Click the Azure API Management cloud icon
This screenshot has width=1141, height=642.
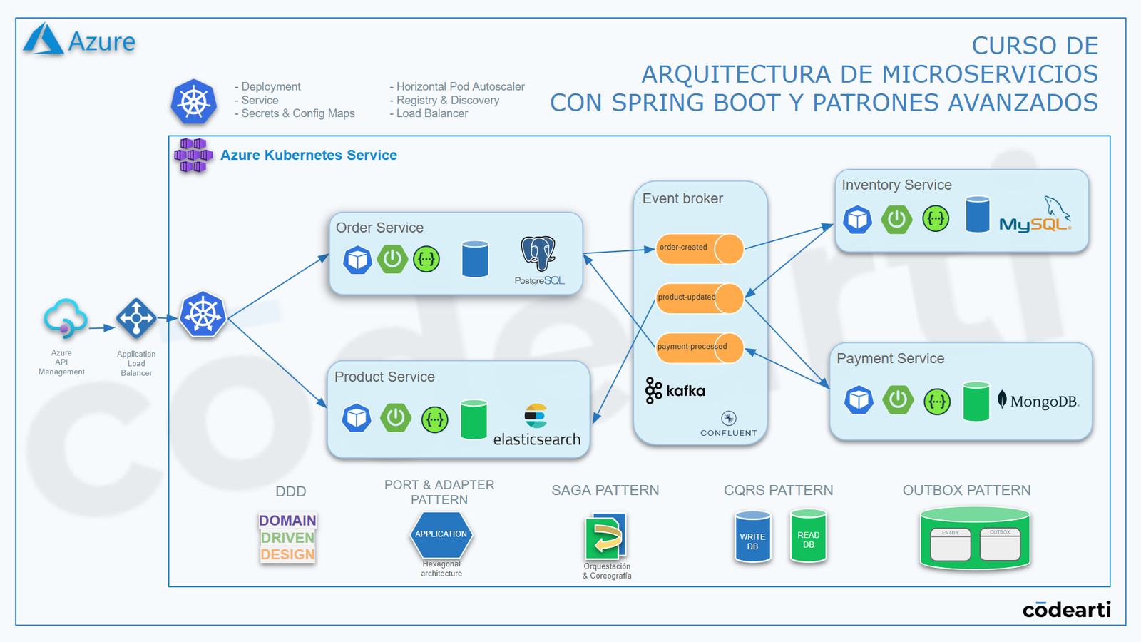point(65,318)
